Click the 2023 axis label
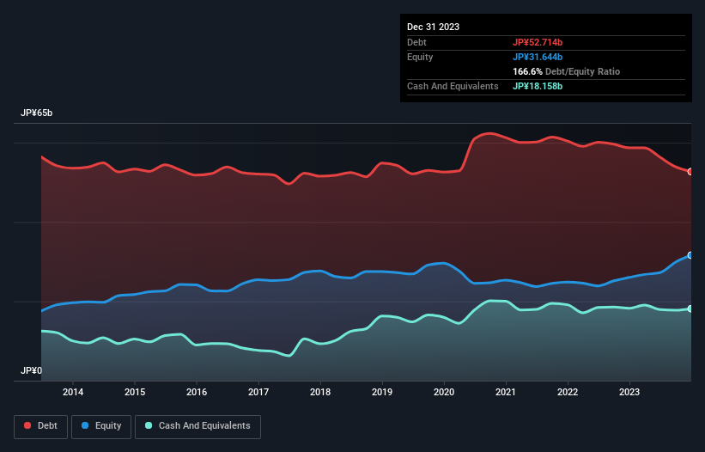705x452 pixels. 629,392
